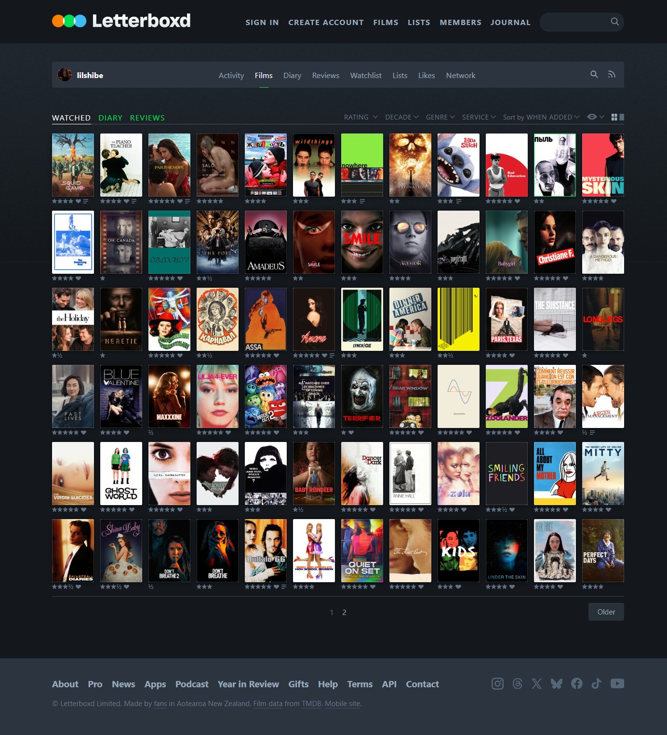
Task: Open the JOURNAL header link
Action: point(510,22)
